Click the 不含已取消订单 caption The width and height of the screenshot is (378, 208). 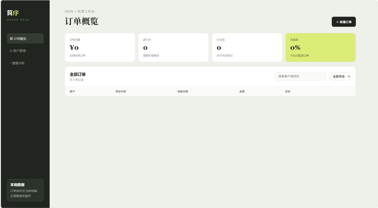click(x=300, y=55)
